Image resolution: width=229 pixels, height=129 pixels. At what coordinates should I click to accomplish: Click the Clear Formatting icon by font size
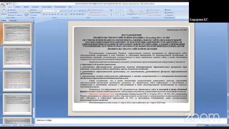click(x=67, y=11)
